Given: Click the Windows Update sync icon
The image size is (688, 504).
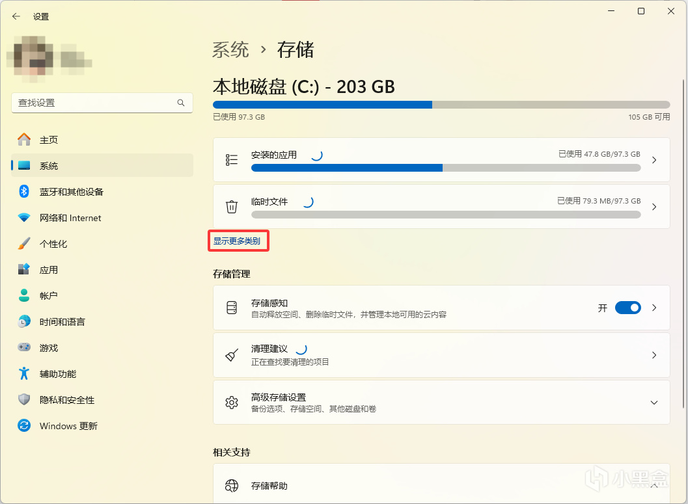Looking at the screenshot, I should (24, 426).
